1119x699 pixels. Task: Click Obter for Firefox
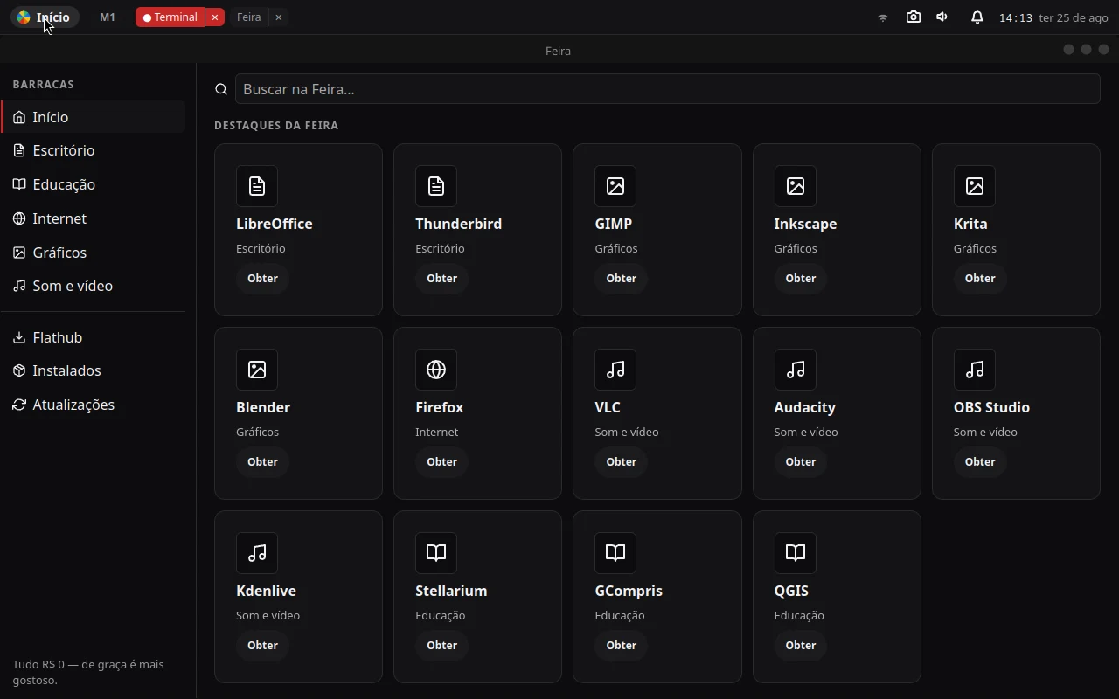(441, 462)
